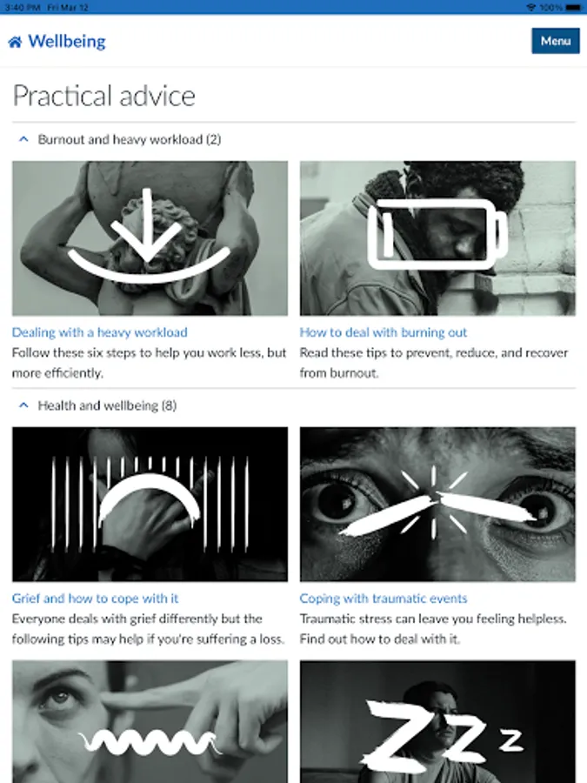587x783 pixels.
Task: Click the download arrow icon on workload image
Action: [148, 236]
